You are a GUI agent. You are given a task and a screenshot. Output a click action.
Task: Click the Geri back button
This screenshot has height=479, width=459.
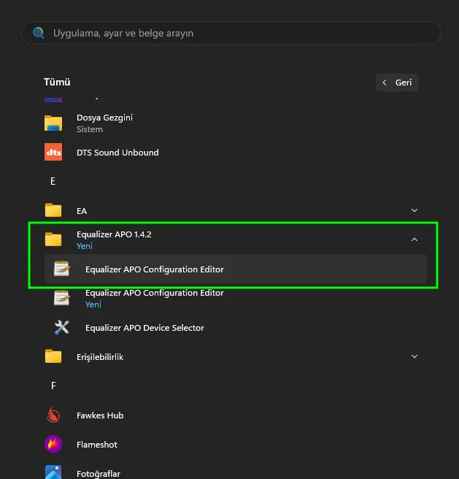click(397, 83)
